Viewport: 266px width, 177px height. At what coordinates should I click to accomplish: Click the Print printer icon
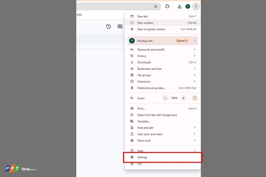132,109
